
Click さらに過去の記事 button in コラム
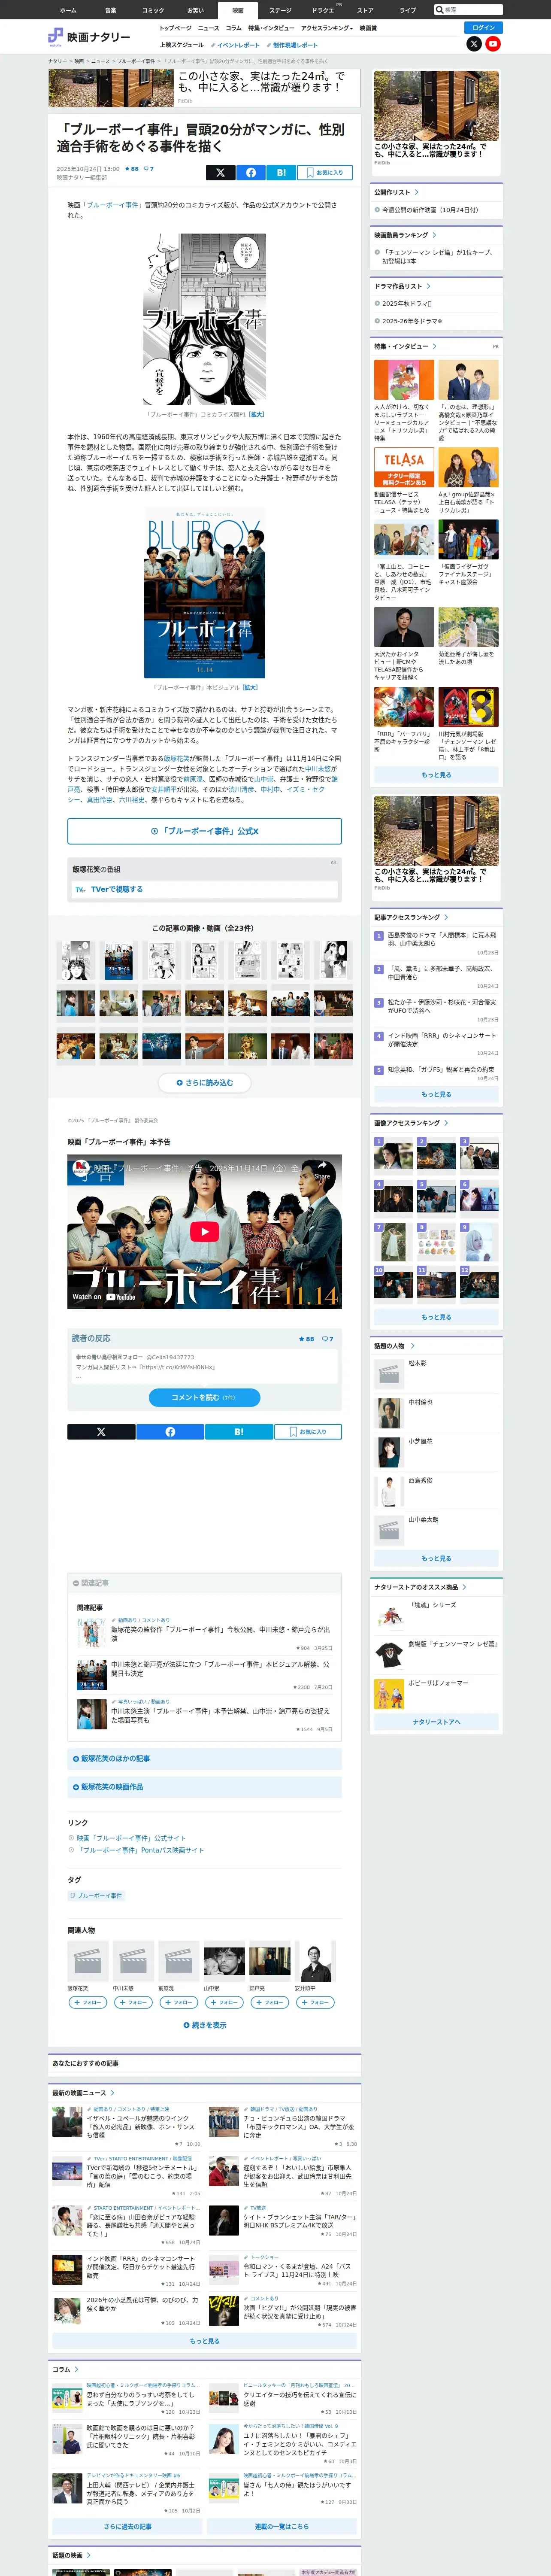127,2526
